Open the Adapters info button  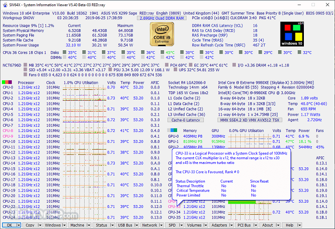coord(219,225)
